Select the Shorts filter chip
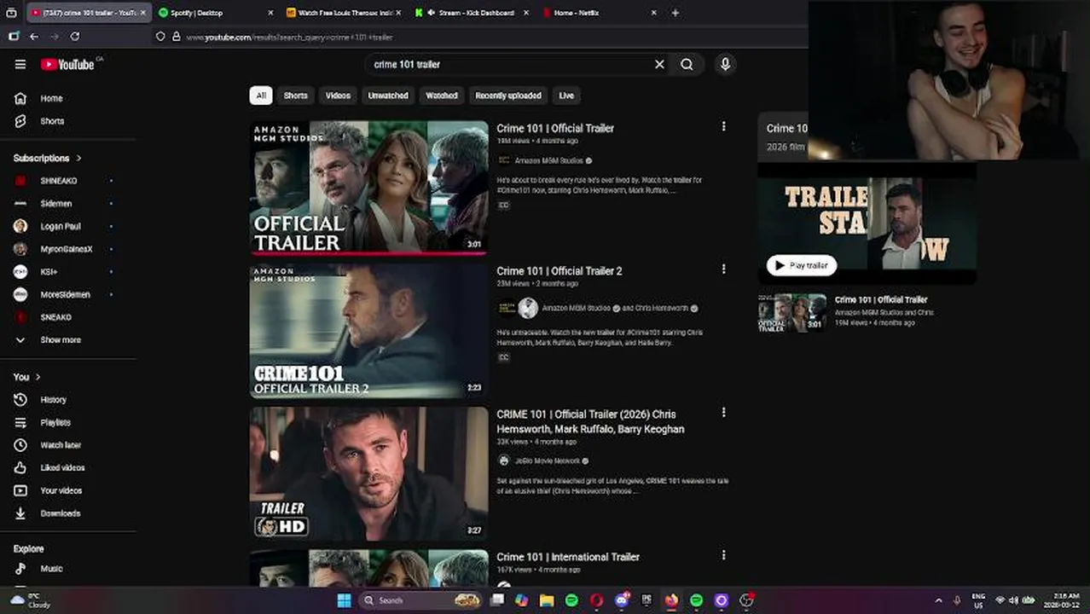Viewport: 1090px width, 614px height. click(x=295, y=96)
